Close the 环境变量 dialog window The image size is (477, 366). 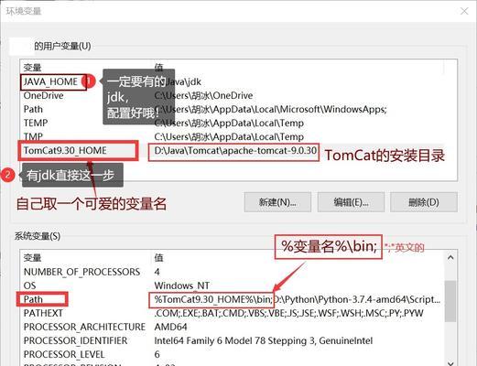coord(464,11)
